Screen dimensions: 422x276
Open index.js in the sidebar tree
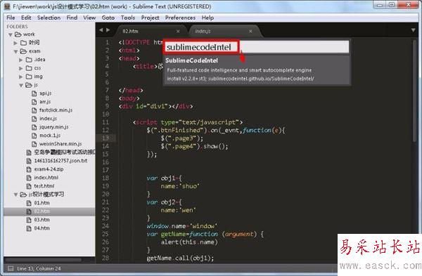tap(48, 119)
